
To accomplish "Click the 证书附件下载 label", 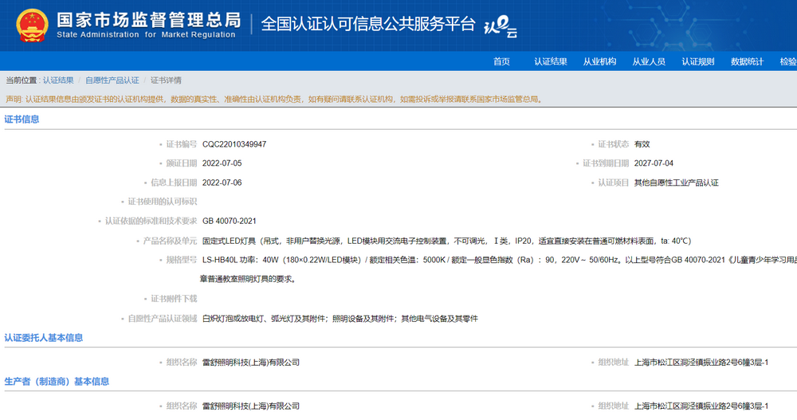I will [x=174, y=299].
